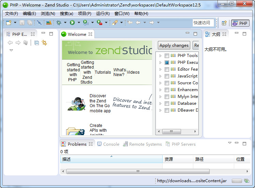Click the 快速访问 quick access field
The width and height of the screenshot is (255, 188).
pyautogui.click(x=203, y=23)
